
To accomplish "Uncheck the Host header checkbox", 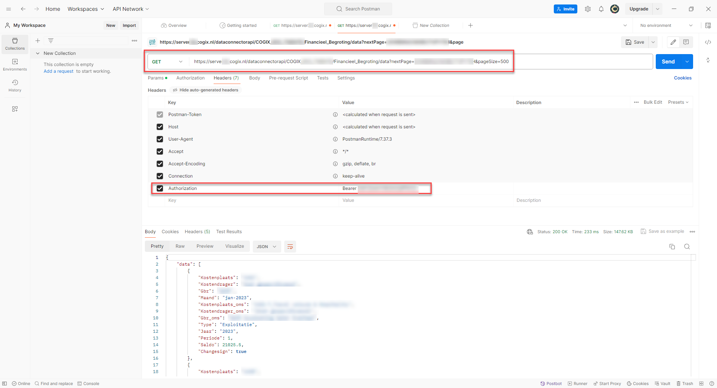I will (160, 127).
